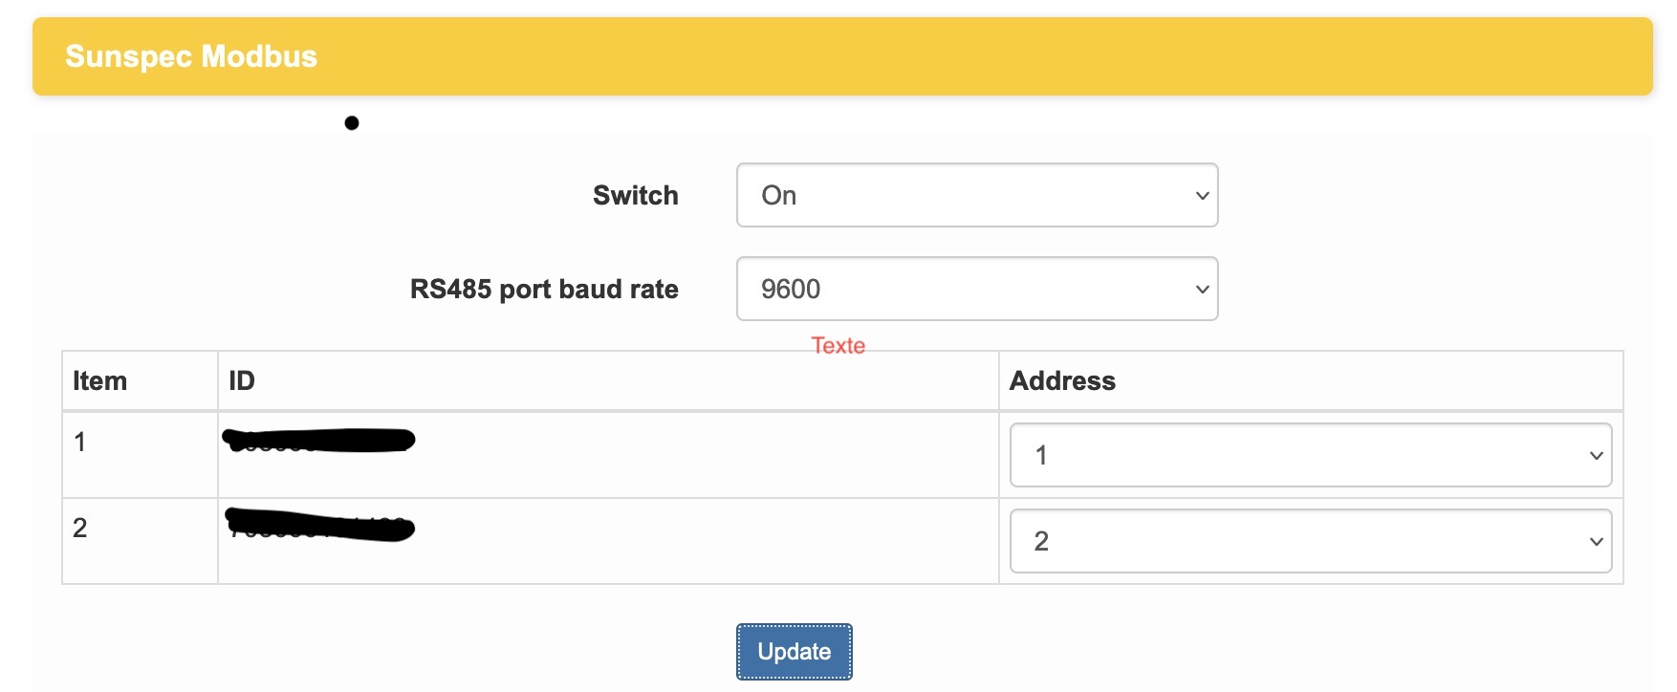Click the chevron arrow on the baud rate dropdown

coord(1202,289)
